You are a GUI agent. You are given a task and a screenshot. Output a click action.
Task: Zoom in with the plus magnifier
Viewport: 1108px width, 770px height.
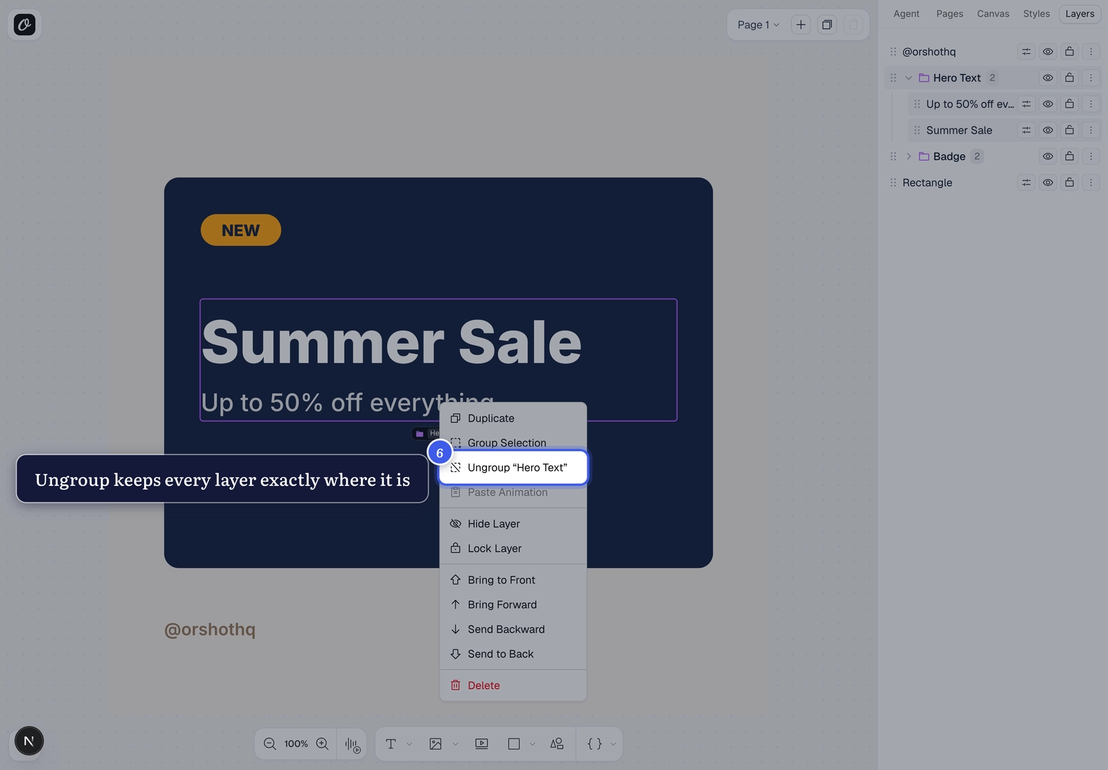coord(322,744)
